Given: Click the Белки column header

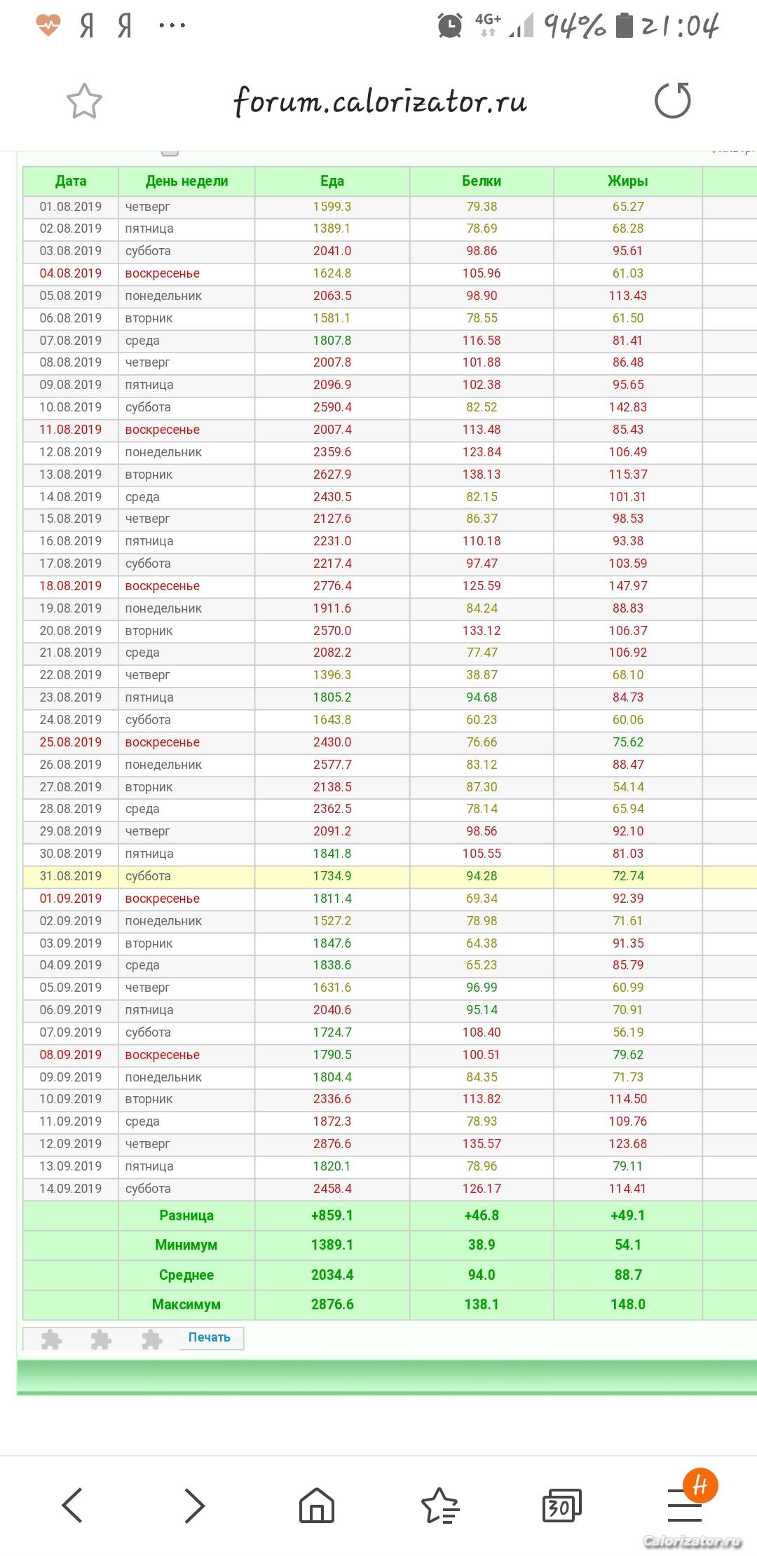Looking at the screenshot, I should 482,181.
